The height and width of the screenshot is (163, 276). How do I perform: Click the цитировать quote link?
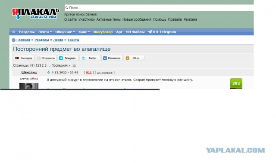pyautogui.click(x=104, y=72)
